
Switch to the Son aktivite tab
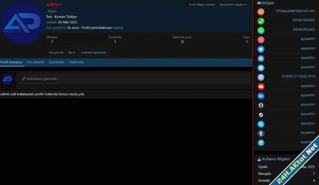[35, 62]
